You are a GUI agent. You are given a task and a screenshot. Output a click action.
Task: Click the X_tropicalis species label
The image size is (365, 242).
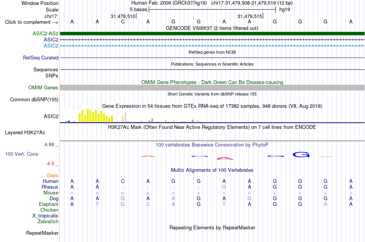coord(45,216)
